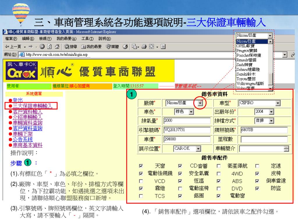Select OPEL/歐寶 in brand list
Image resolution: width=298 pixels, height=223 pixels.
(252, 46)
